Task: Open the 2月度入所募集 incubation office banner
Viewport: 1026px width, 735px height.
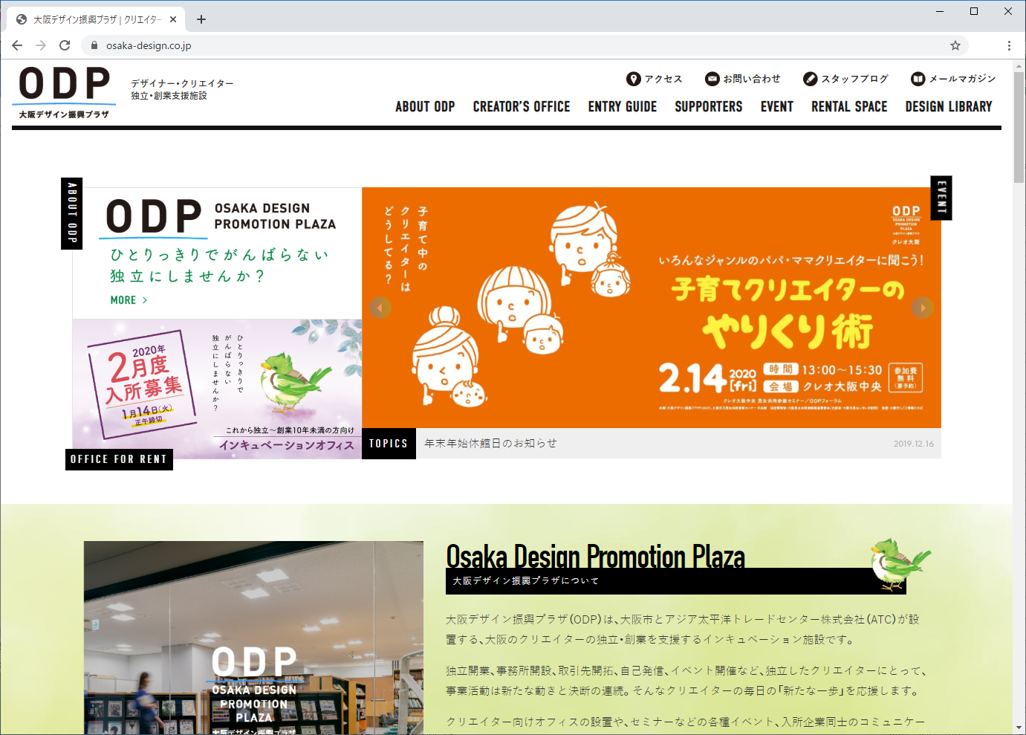Action: [x=217, y=389]
